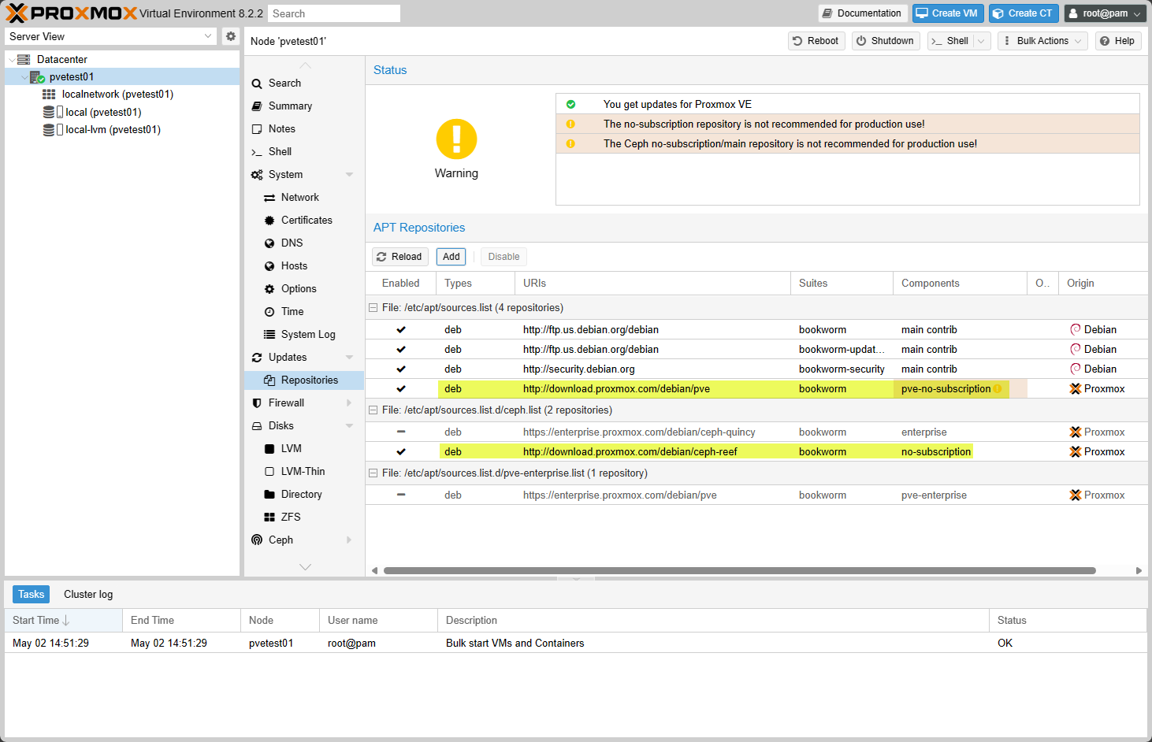The height and width of the screenshot is (742, 1152).
Task: Click the Firewall shield icon
Action: coord(257,403)
